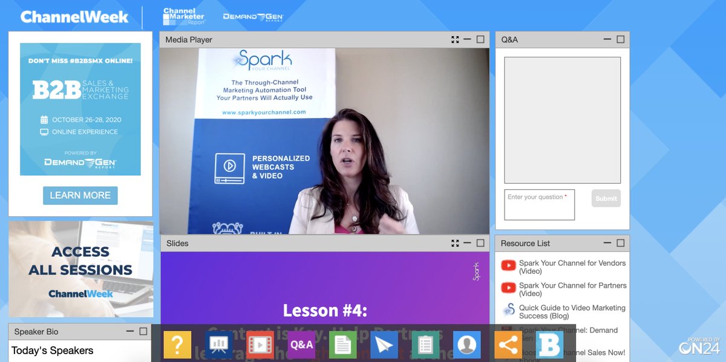Click the Access All Sessions banner
The height and width of the screenshot is (362, 726).
click(80, 269)
